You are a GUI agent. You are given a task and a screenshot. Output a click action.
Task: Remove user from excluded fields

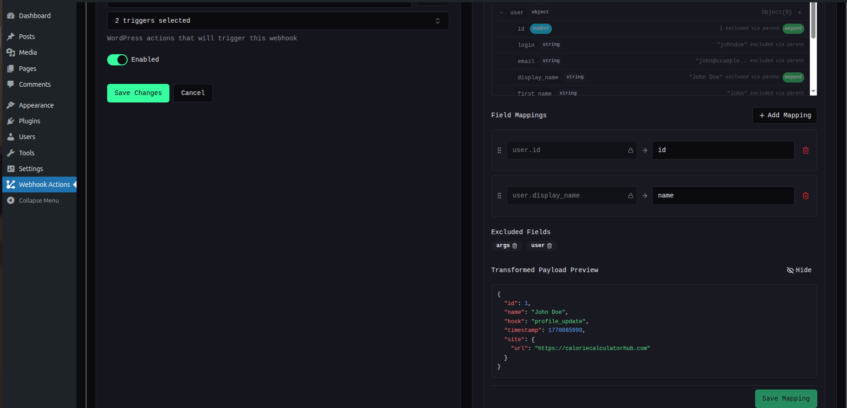click(550, 246)
